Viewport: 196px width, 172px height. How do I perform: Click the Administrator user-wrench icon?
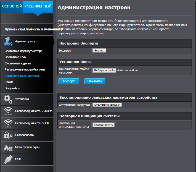pos(8,41)
